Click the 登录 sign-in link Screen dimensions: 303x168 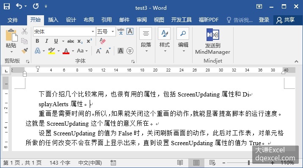264,20
